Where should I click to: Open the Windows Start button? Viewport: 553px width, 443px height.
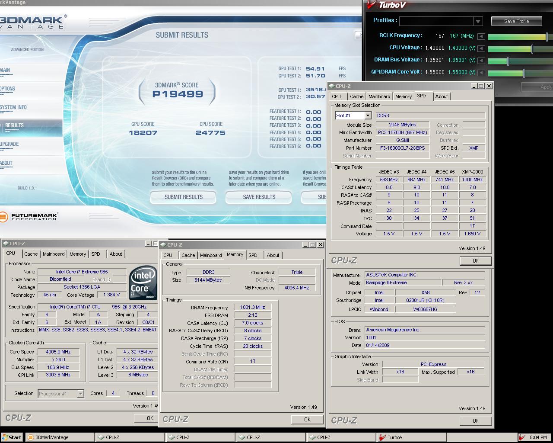[x=12, y=437]
